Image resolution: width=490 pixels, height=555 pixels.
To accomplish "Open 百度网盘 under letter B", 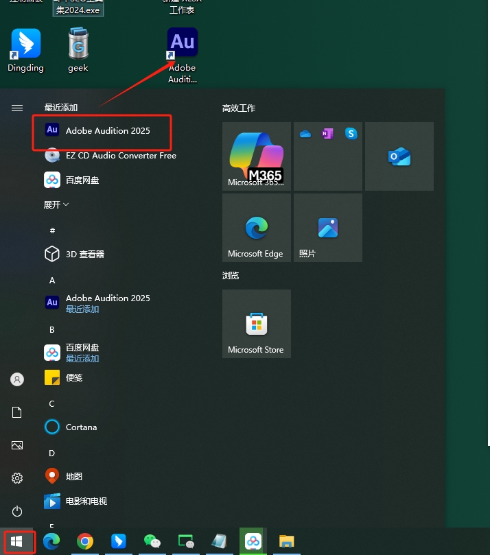I will coord(72,353).
